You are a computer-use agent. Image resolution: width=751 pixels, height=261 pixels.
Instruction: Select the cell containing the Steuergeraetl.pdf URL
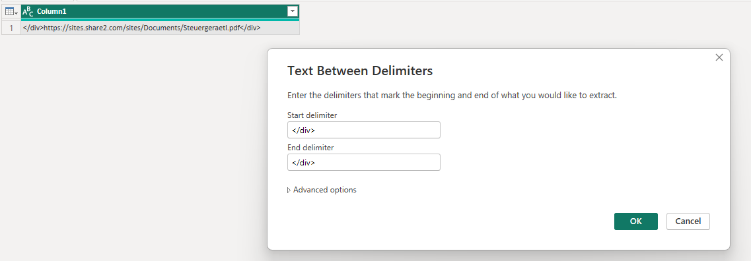161,28
